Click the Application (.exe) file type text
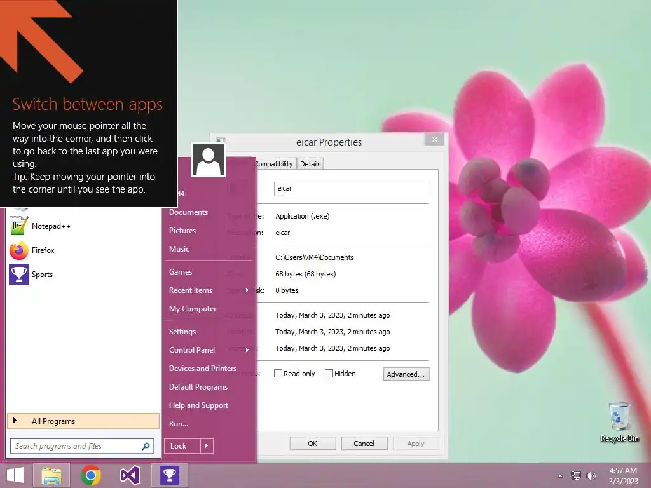The image size is (651, 488). (302, 216)
